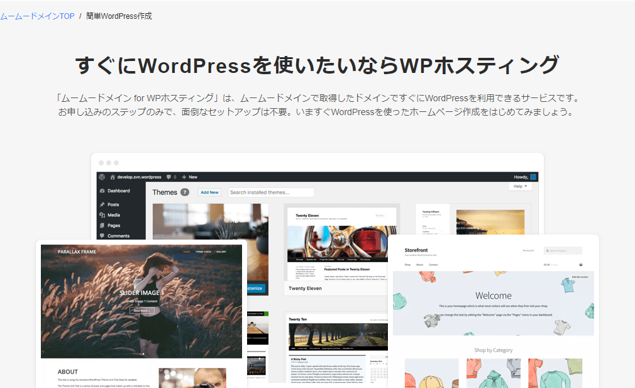
Task: Click the pages icon next to Pages
Action: [x=102, y=226]
